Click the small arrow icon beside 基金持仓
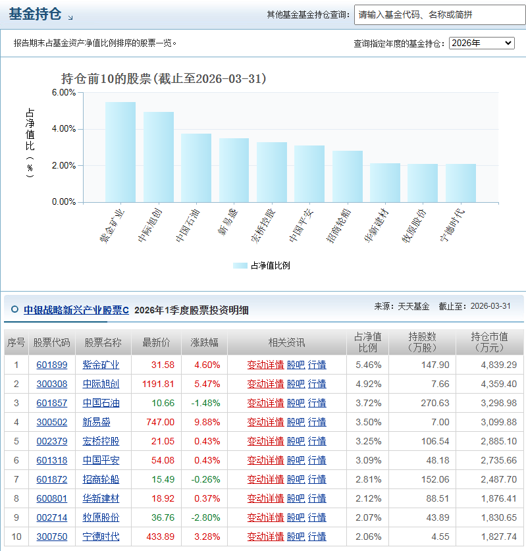This screenshot has width=526, height=551. [x=70, y=17]
